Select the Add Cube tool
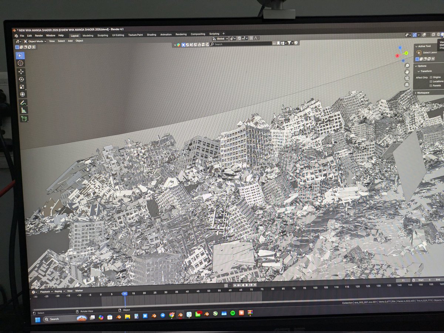 tap(24, 119)
